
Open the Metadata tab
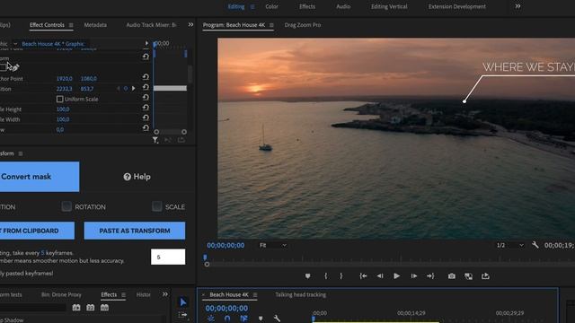point(95,25)
